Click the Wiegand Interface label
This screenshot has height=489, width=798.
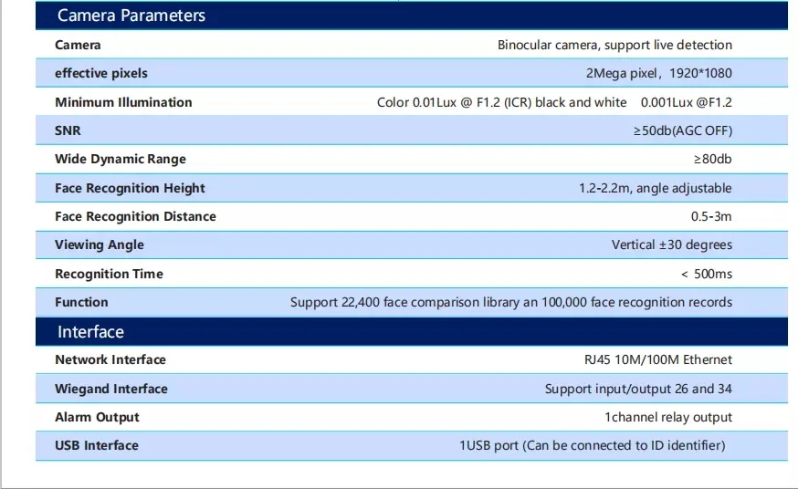pyautogui.click(x=111, y=389)
